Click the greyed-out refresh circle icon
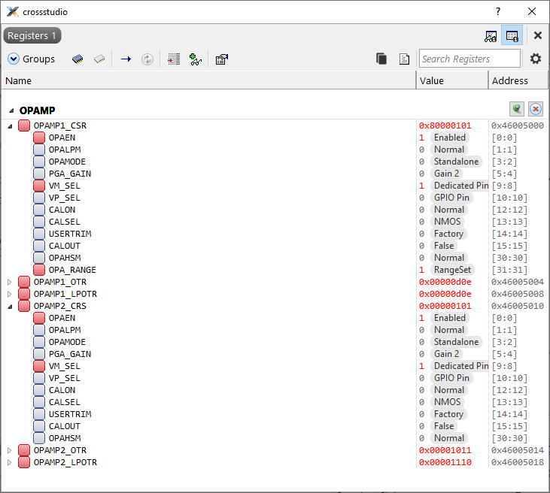Image resolution: width=550 pixels, height=493 pixels. tap(147, 59)
